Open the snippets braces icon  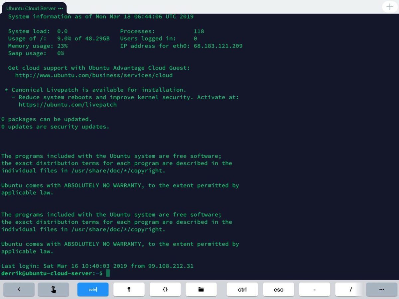pos(165,289)
